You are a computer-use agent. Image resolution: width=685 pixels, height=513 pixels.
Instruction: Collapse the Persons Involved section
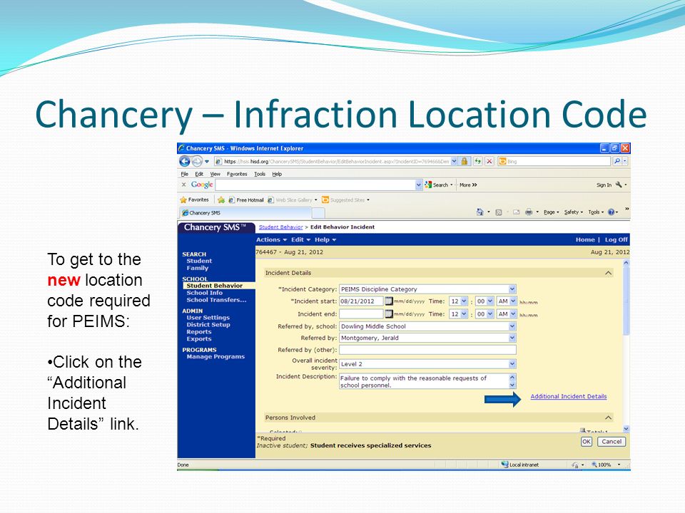pos(608,418)
